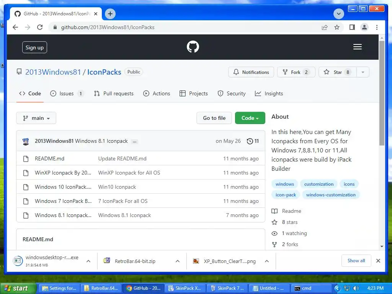Click the GitHub Octocat logo
Viewport: 392px width, 294px height.
(193, 47)
